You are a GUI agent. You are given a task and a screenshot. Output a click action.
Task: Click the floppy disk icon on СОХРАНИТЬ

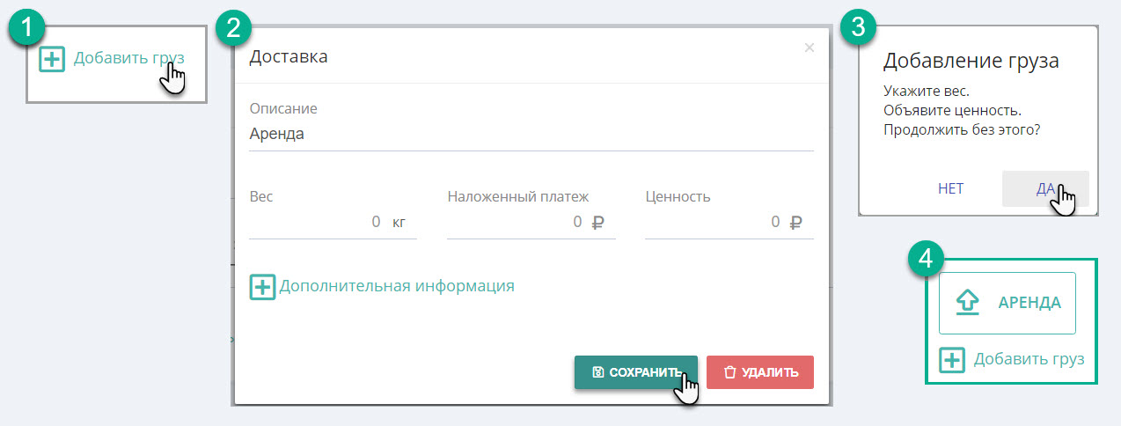coord(597,372)
